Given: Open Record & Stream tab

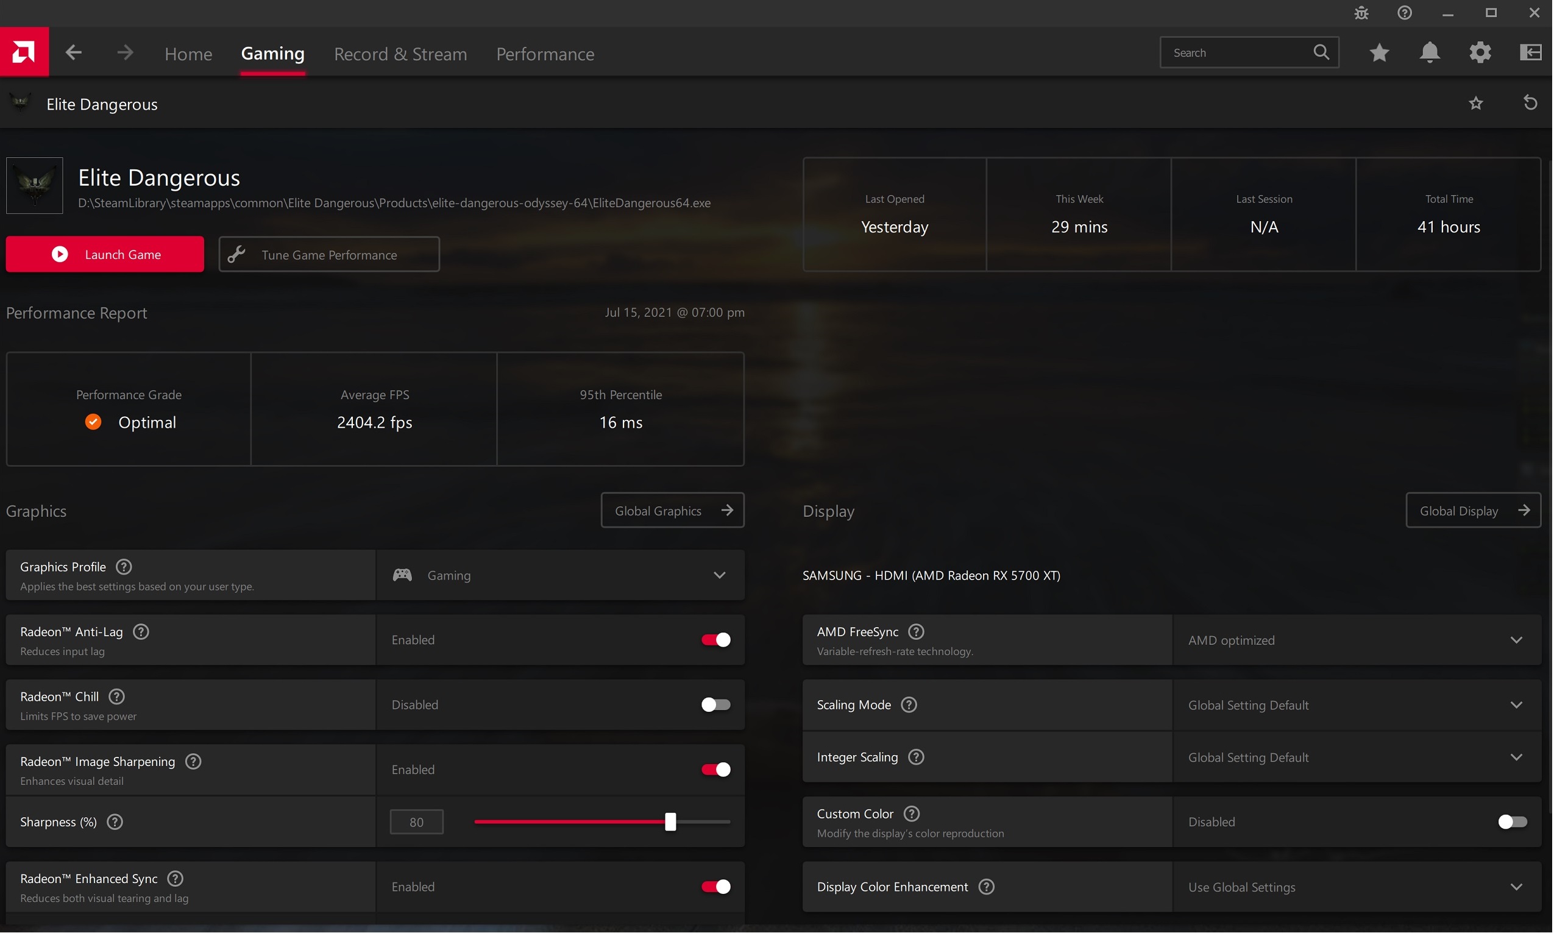Looking at the screenshot, I should click(400, 54).
